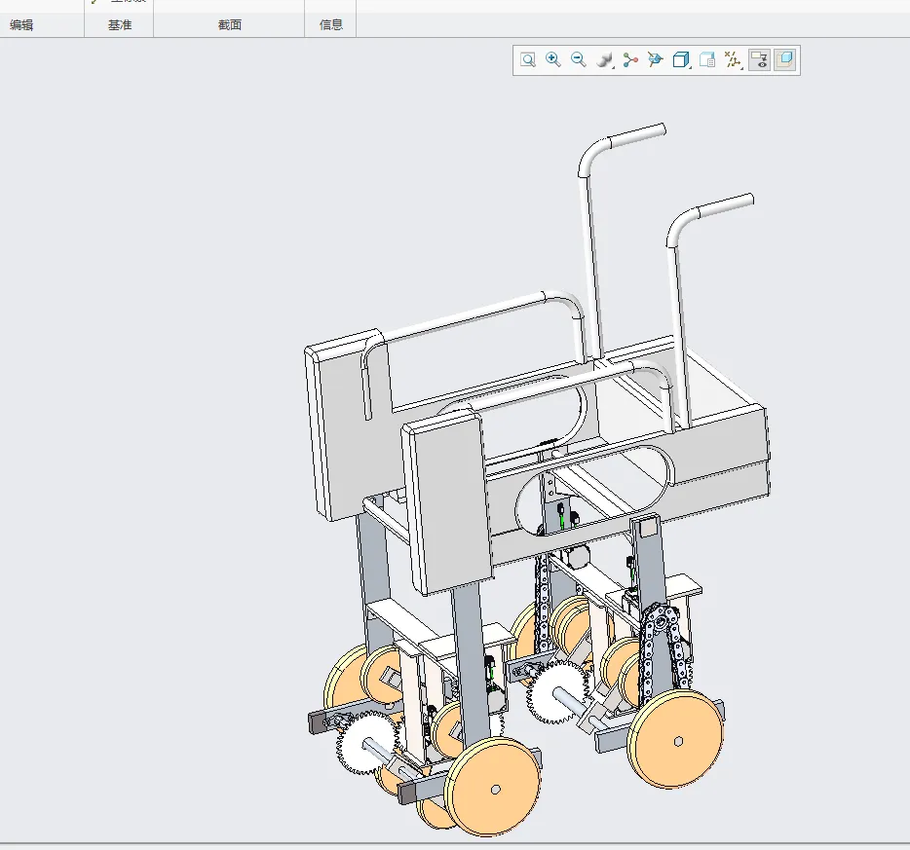The height and width of the screenshot is (850, 910).
Task: Click the three connected nodes icon
Action: point(630,60)
